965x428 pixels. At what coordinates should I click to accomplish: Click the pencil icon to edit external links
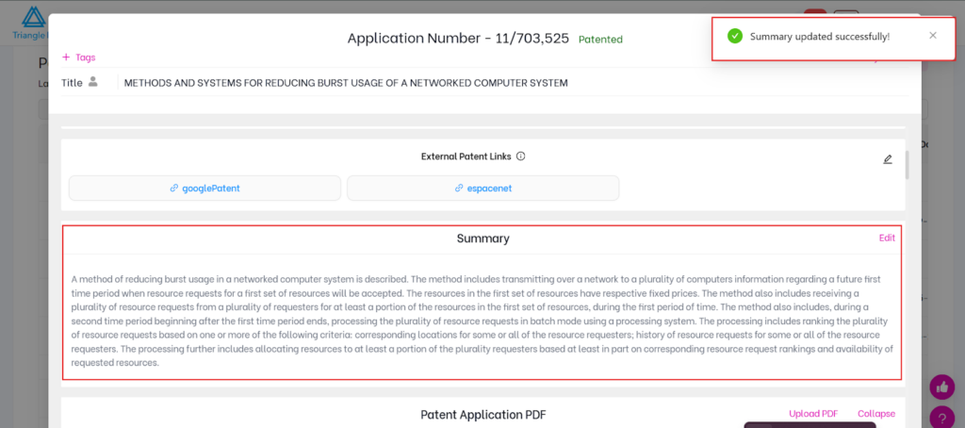[x=887, y=159]
